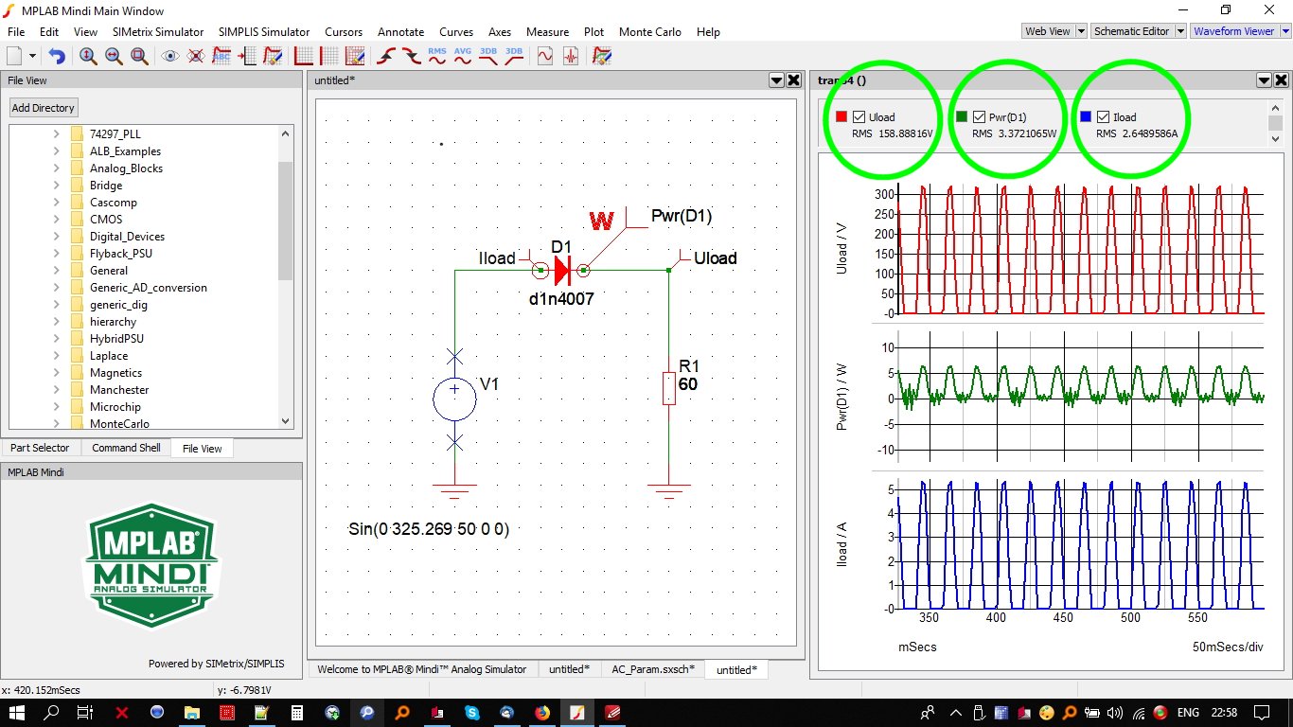Click the rise time measurement icon
This screenshot has height=727, width=1293.
pos(386,57)
